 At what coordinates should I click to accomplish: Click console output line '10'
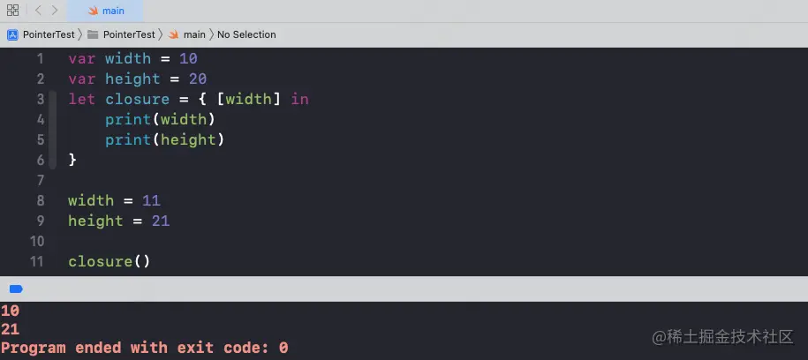click(x=10, y=311)
